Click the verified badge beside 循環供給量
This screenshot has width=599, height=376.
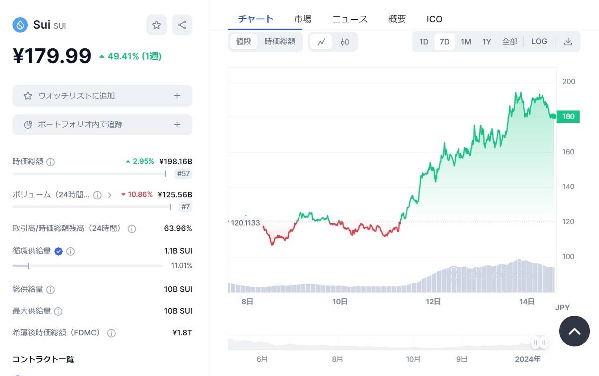point(58,251)
